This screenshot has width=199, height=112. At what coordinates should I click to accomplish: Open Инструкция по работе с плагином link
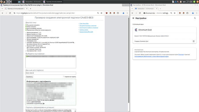click(x=89, y=27)
